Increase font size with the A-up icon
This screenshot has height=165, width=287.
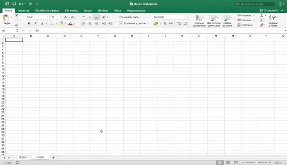click(66, 17)
